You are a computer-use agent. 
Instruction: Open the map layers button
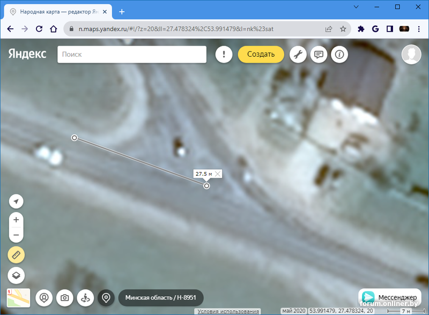click(x=16, y=275)
